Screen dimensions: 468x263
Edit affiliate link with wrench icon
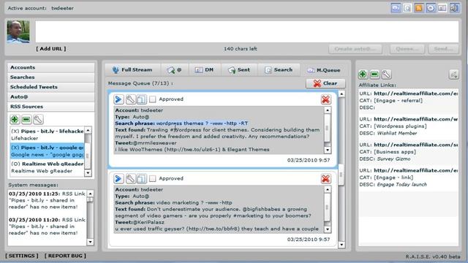coord(386,75)
